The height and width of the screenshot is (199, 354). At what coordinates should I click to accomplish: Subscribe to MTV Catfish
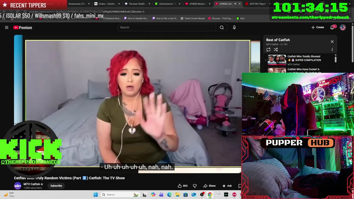tap(56, 186)
